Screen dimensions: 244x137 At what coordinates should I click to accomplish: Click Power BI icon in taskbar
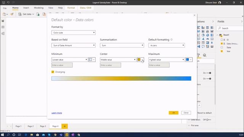tap(67, 135)
